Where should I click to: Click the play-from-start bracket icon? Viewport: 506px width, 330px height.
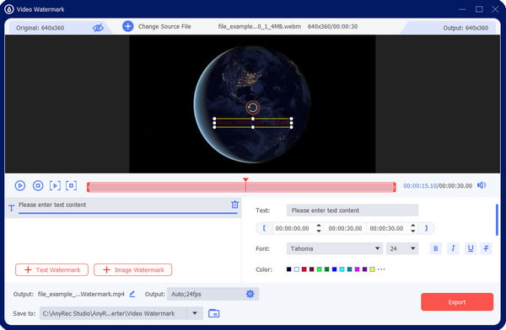[55, 185]
